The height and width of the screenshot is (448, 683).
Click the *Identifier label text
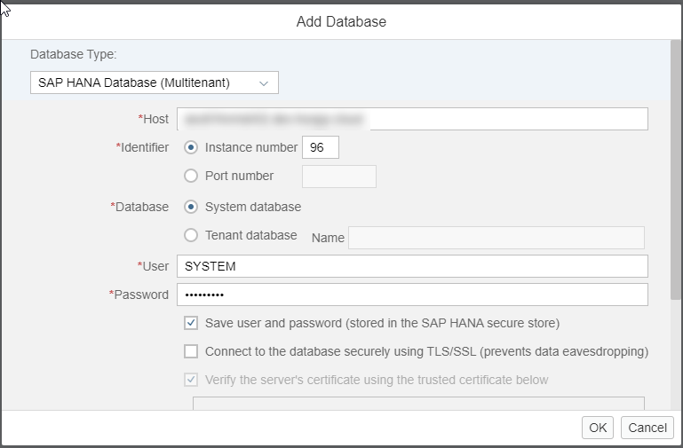tap(142, 147)
